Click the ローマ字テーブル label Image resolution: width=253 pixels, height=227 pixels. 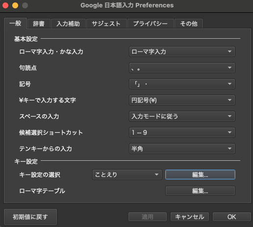[42, 191]
